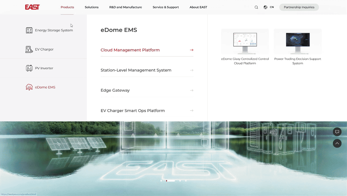Open EV Charger Smart Ops Platform link
The image size is (347, 196).
(132, 111)
